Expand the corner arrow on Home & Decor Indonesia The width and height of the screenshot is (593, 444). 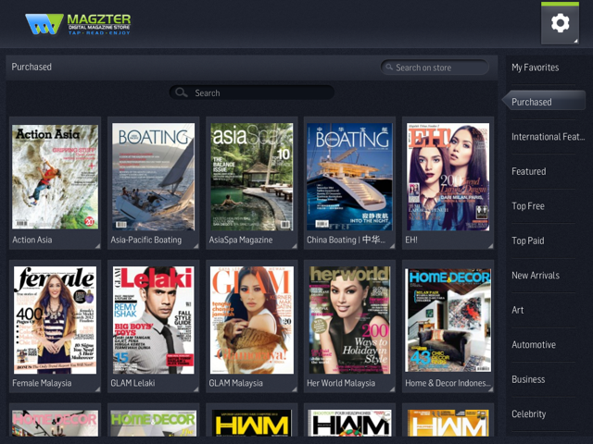487,388
